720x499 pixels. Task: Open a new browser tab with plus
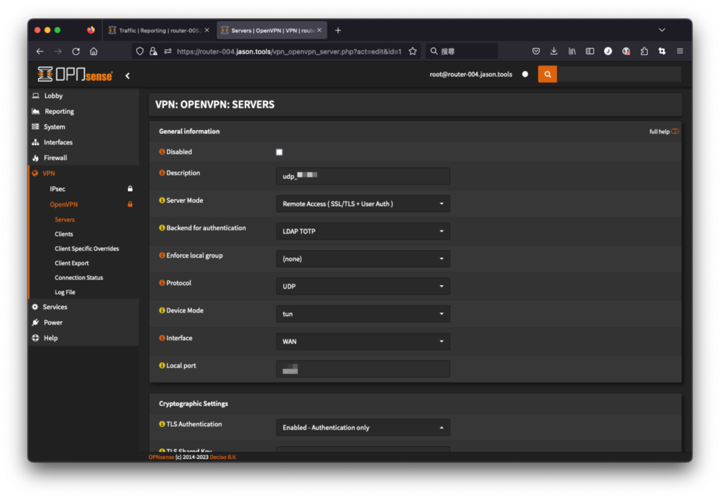click(338, 30)
